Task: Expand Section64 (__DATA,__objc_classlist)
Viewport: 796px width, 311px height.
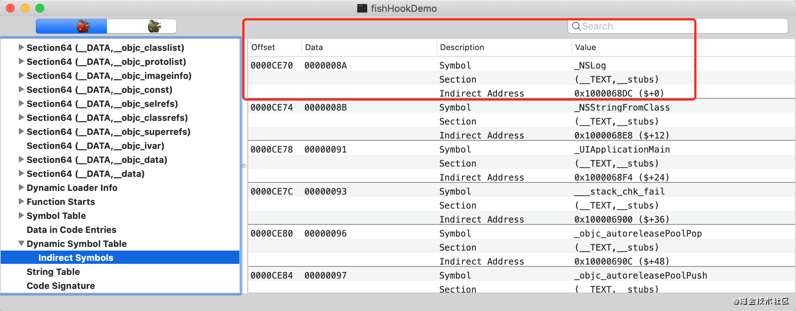Action: pyautogui.click(x=21, y=48)
